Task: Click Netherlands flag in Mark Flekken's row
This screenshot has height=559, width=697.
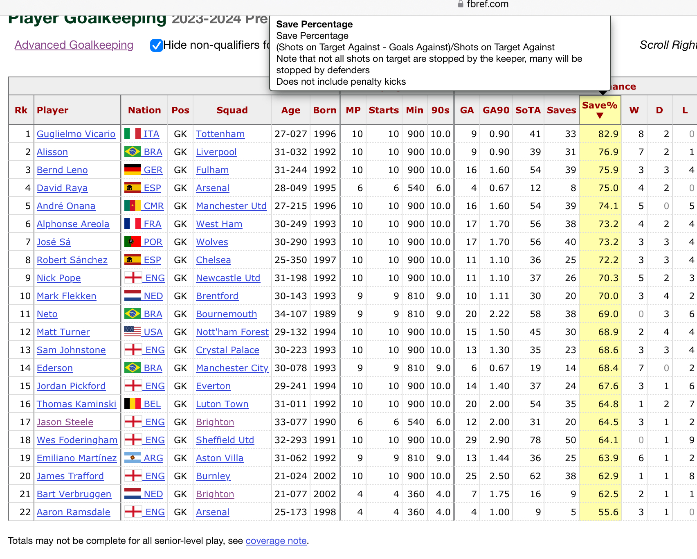Action: tap(133, 295)
